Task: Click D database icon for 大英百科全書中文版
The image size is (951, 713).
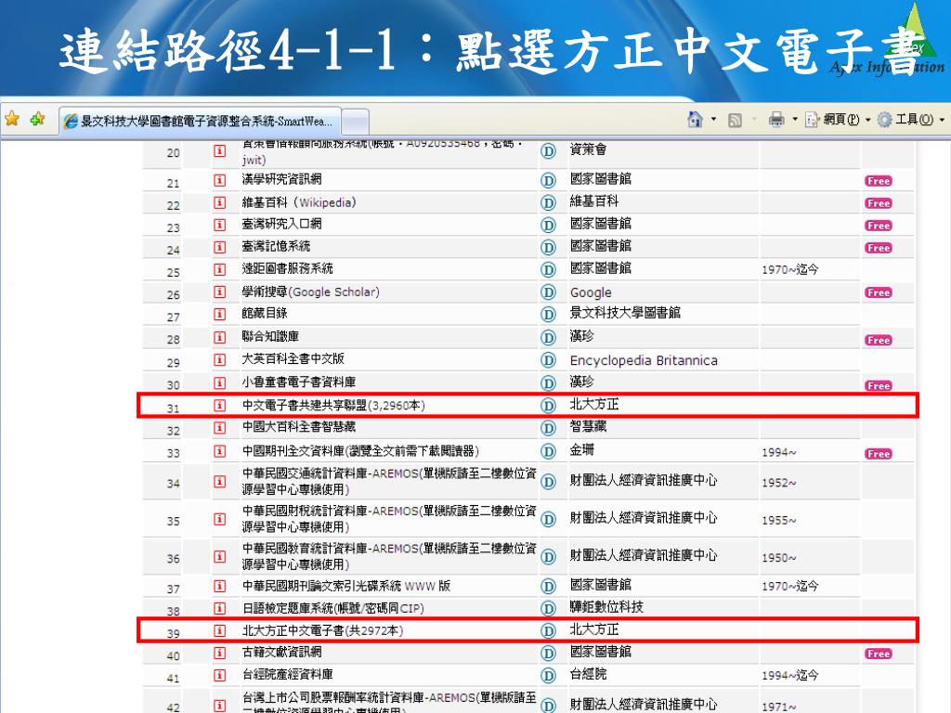Action: pos(548,361)
